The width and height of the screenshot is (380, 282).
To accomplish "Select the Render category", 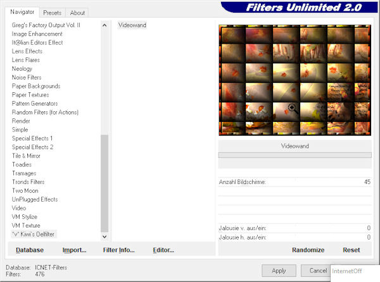I will pyautogui.click(x=21, y=121).
